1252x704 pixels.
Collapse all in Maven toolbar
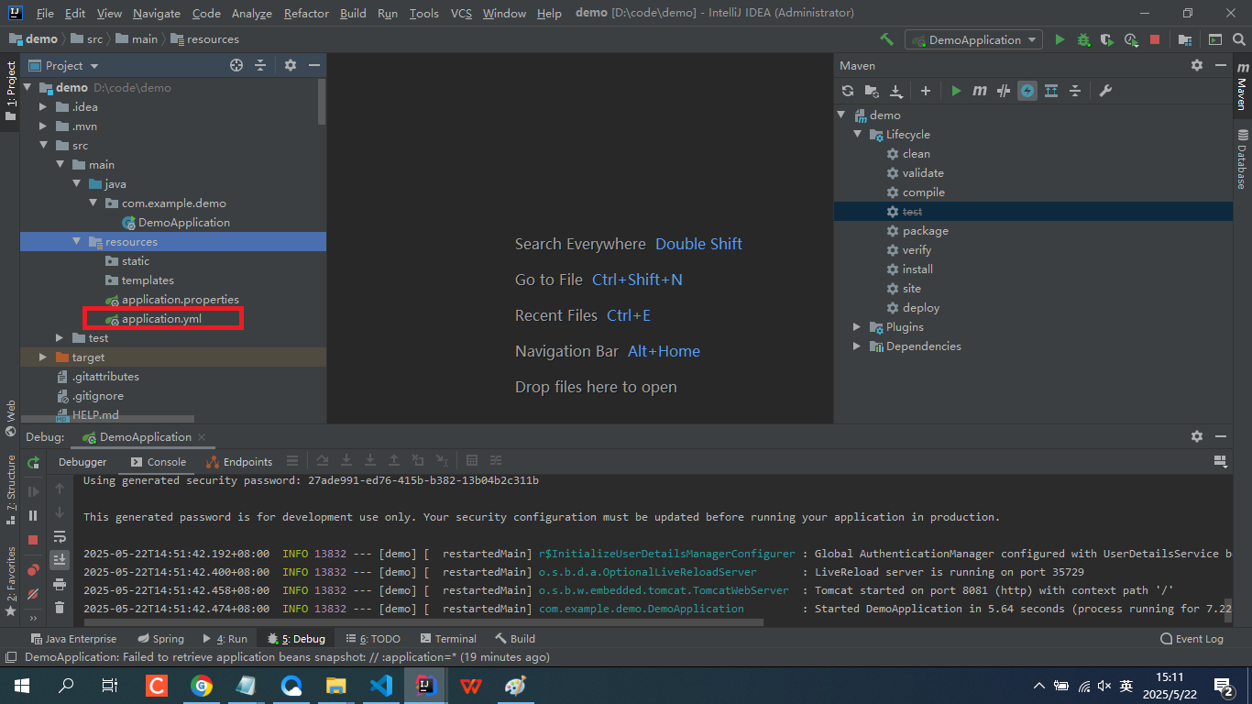(1075, 91)
